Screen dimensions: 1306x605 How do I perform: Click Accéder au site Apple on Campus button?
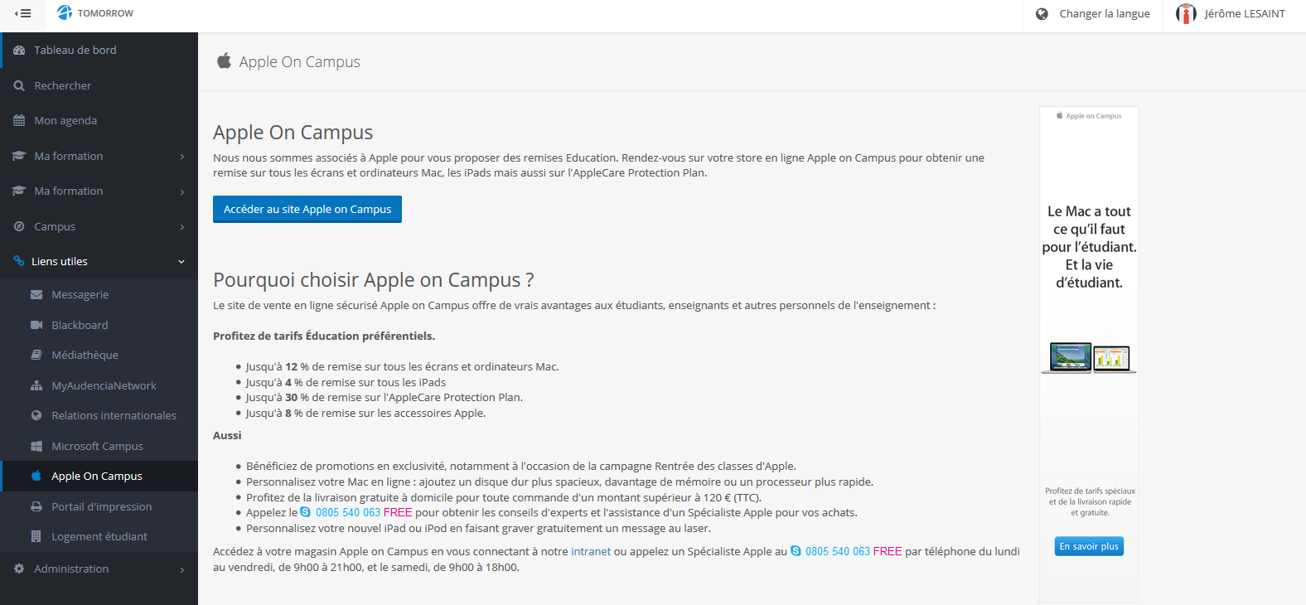click(x=307, y=209)
